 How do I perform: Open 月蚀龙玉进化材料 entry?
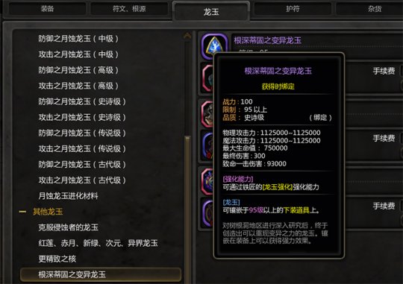pyautogui.click(x=68, y=196)
